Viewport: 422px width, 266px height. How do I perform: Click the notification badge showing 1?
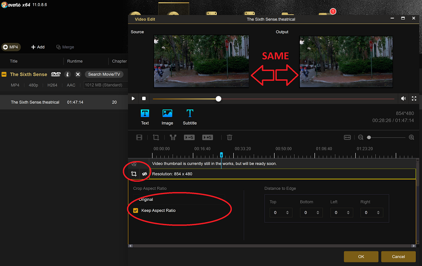click(333, 11)
